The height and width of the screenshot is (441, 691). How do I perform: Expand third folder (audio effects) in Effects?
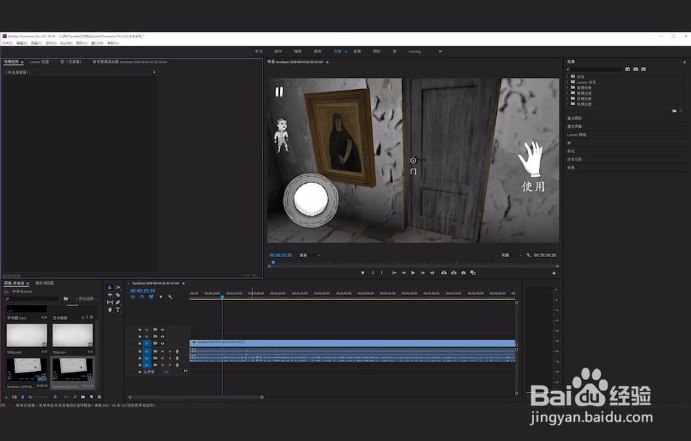[567, 88]
